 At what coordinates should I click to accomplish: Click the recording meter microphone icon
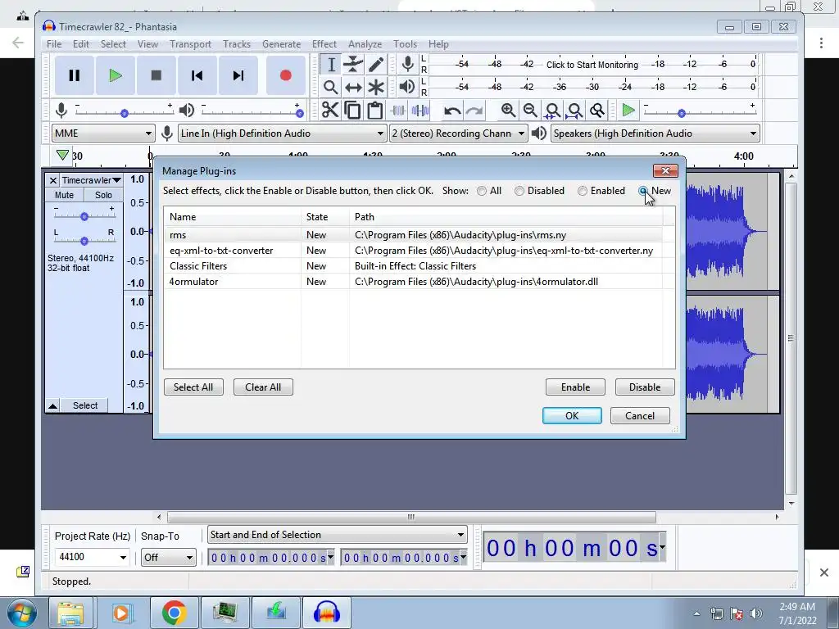click(408, 64)
